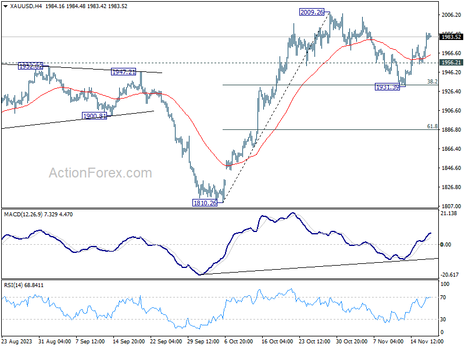This screenshot has height=348, width=465.
Task: Click the 1926.40 price axis value
Action: 451,92
